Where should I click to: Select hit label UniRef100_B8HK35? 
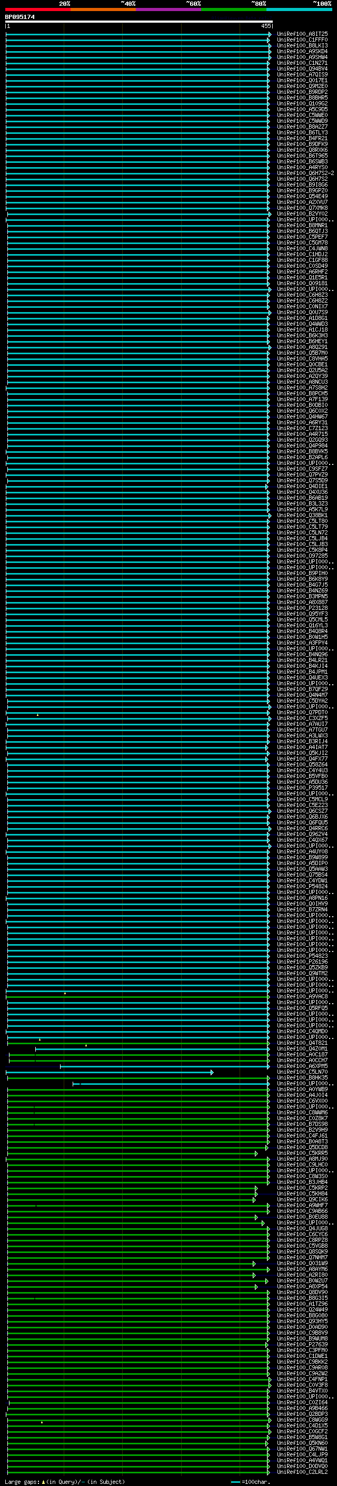[x=302, y=1078]
